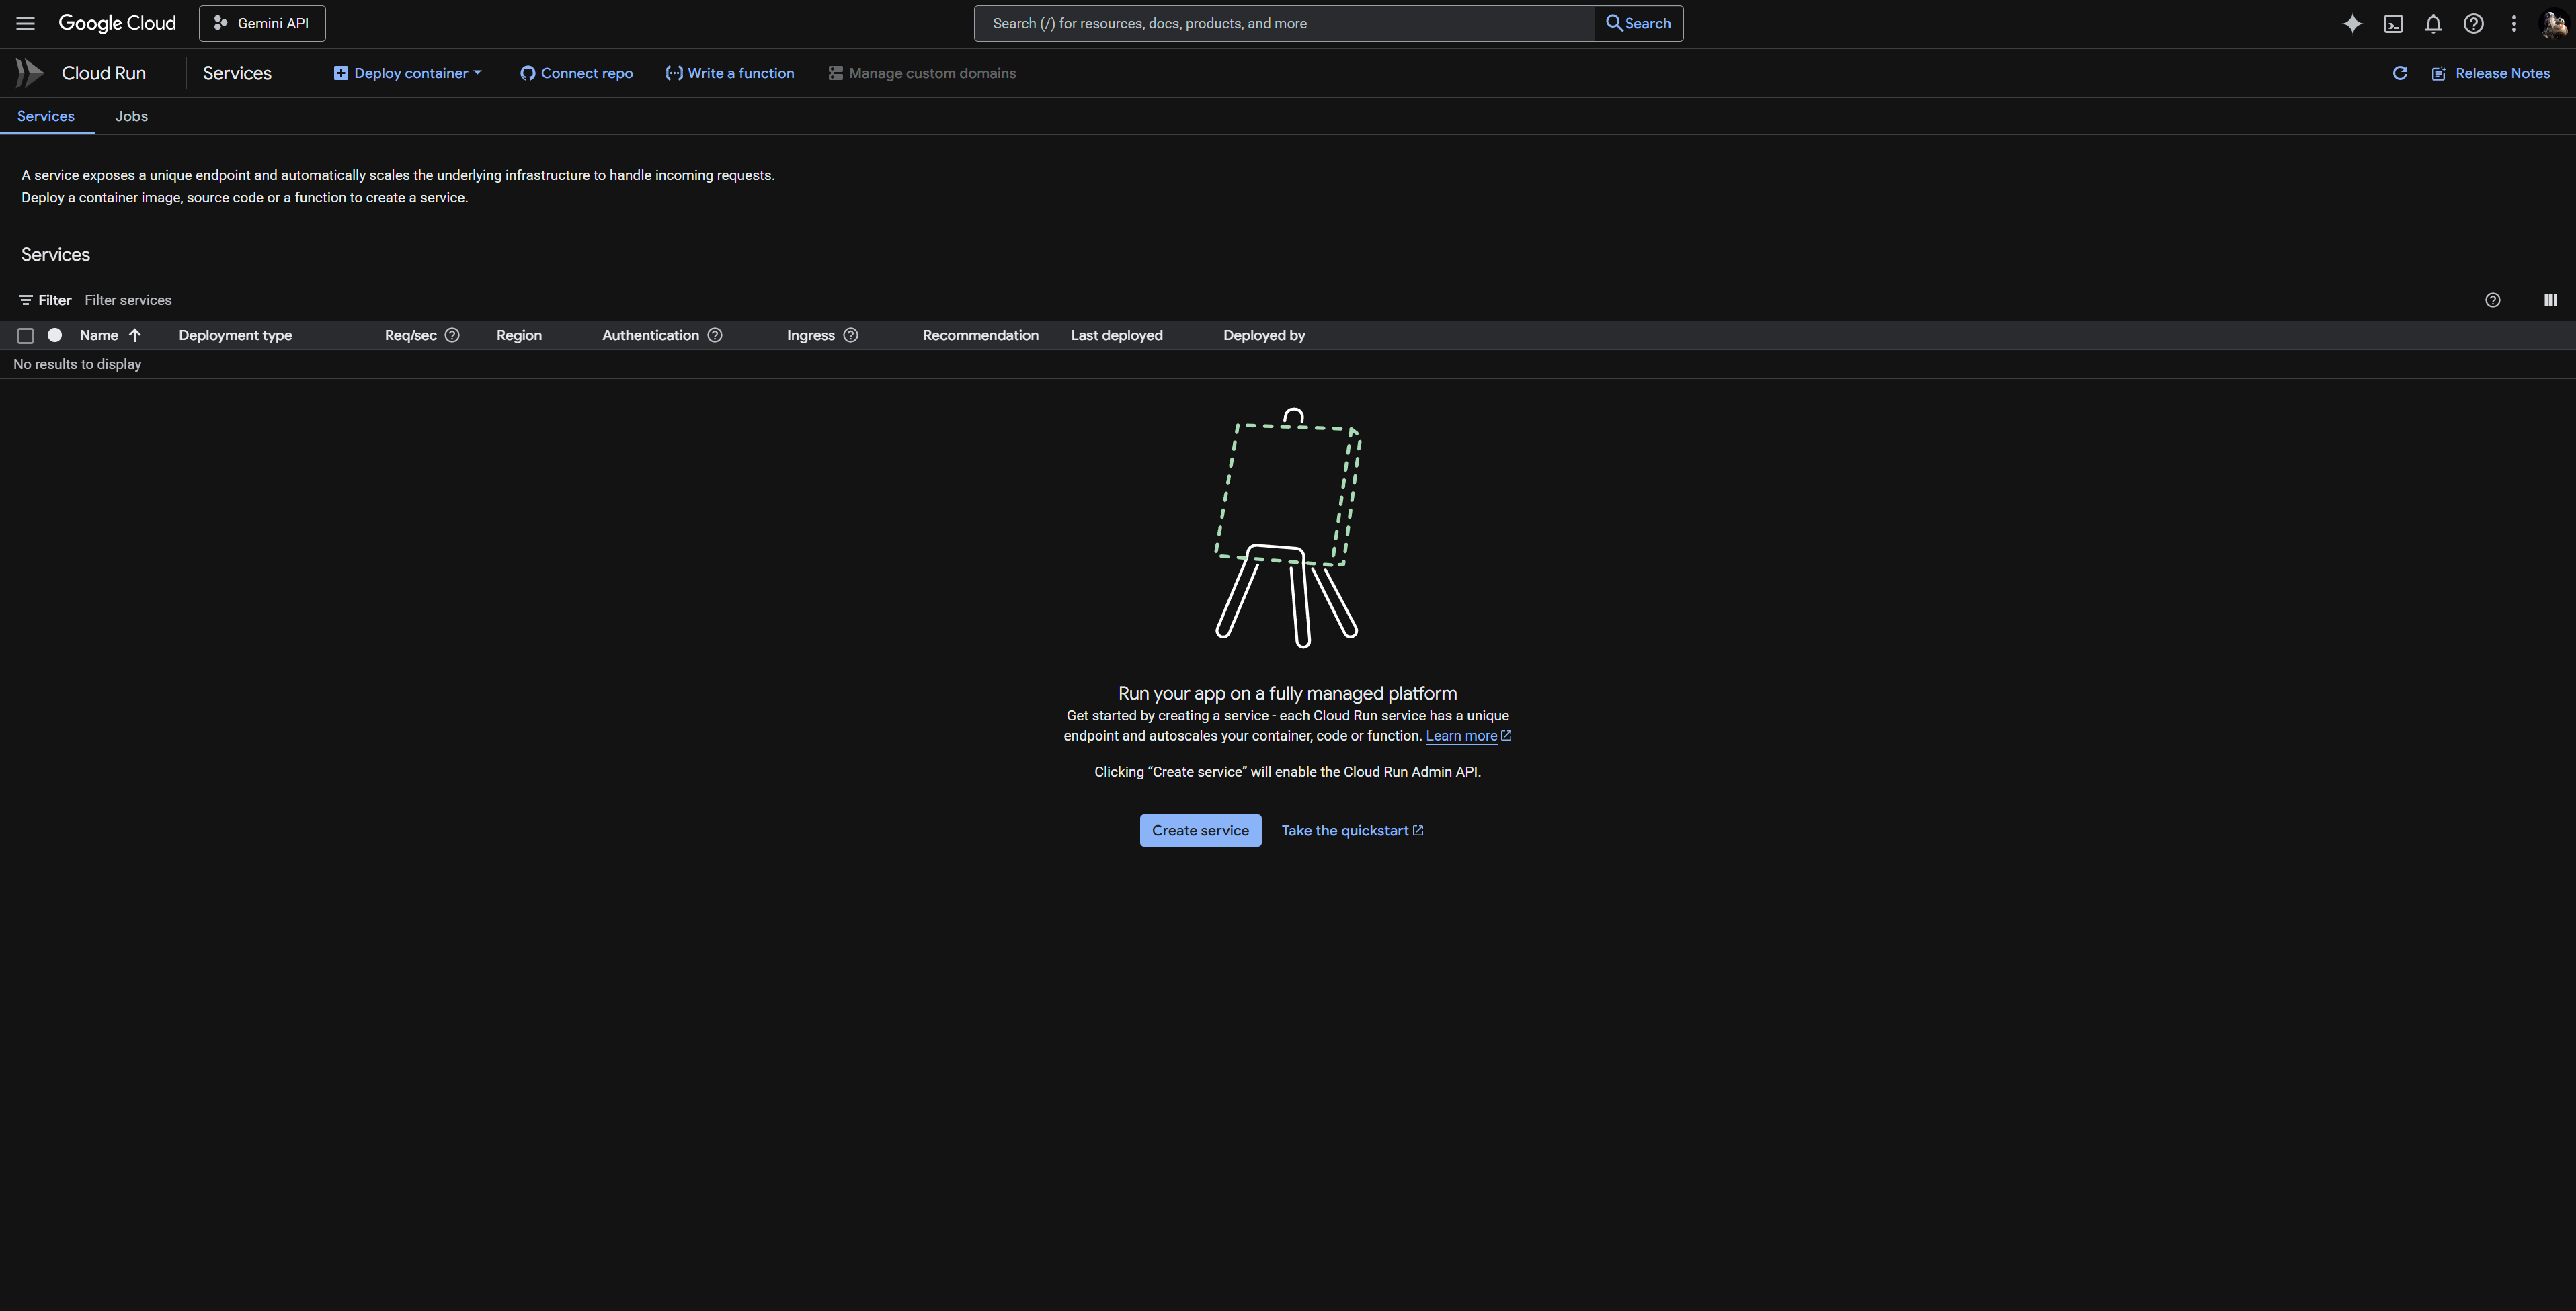This screenshot has width=2576, height=1311.
Task: Click the Deployment type column header
Action: 235,335
